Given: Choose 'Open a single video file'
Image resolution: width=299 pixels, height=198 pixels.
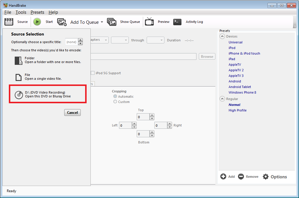Looking at the screenshot, I should 43,79.
